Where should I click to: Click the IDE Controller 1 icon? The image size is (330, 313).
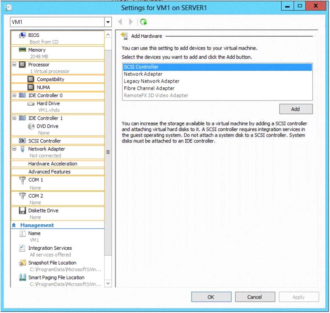[23, 118]
